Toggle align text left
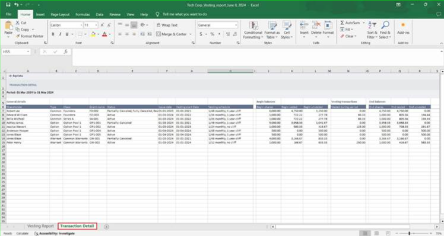Image resolution: width=444 pixels, height=236 pixels. [120, 34]
